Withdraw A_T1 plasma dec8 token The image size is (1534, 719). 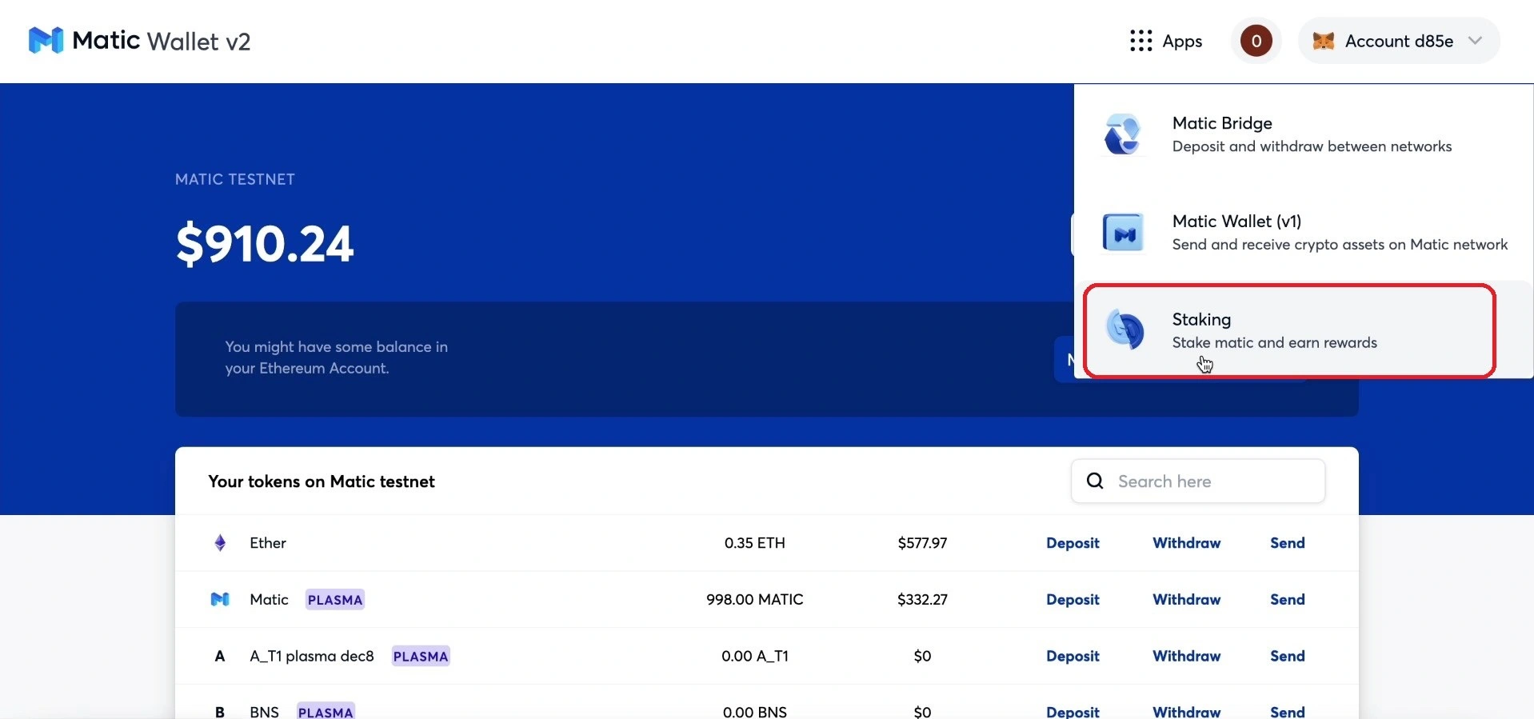point(1186,656)
